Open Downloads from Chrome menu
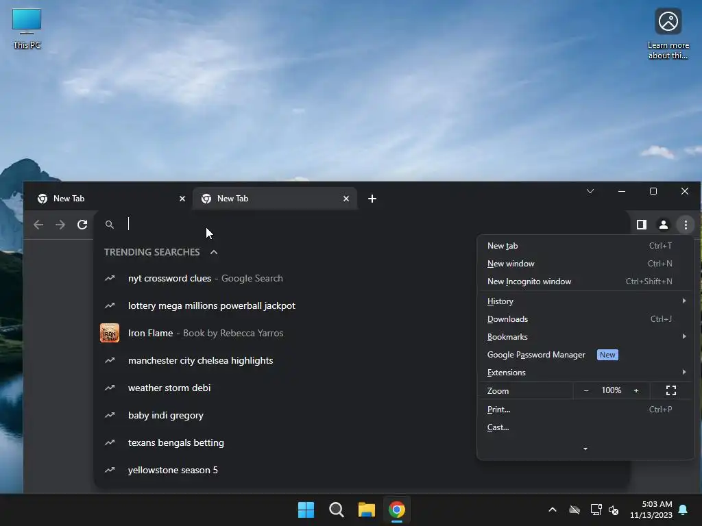The width and height of the screenshot is (702, 526). [585, 319]
